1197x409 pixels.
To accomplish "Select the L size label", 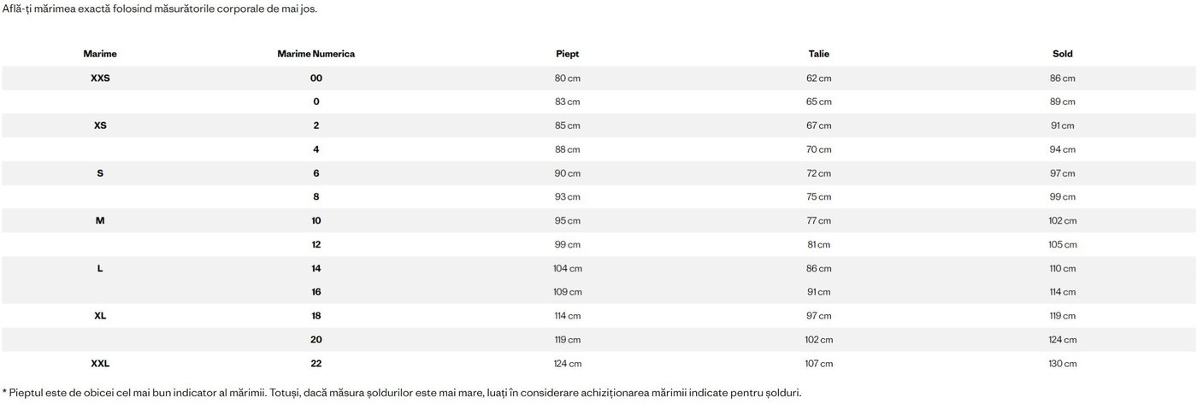I will (x=100, y=268).
